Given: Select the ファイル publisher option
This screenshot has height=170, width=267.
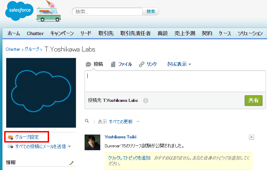Looking at the screenshot, I should 125,64.
